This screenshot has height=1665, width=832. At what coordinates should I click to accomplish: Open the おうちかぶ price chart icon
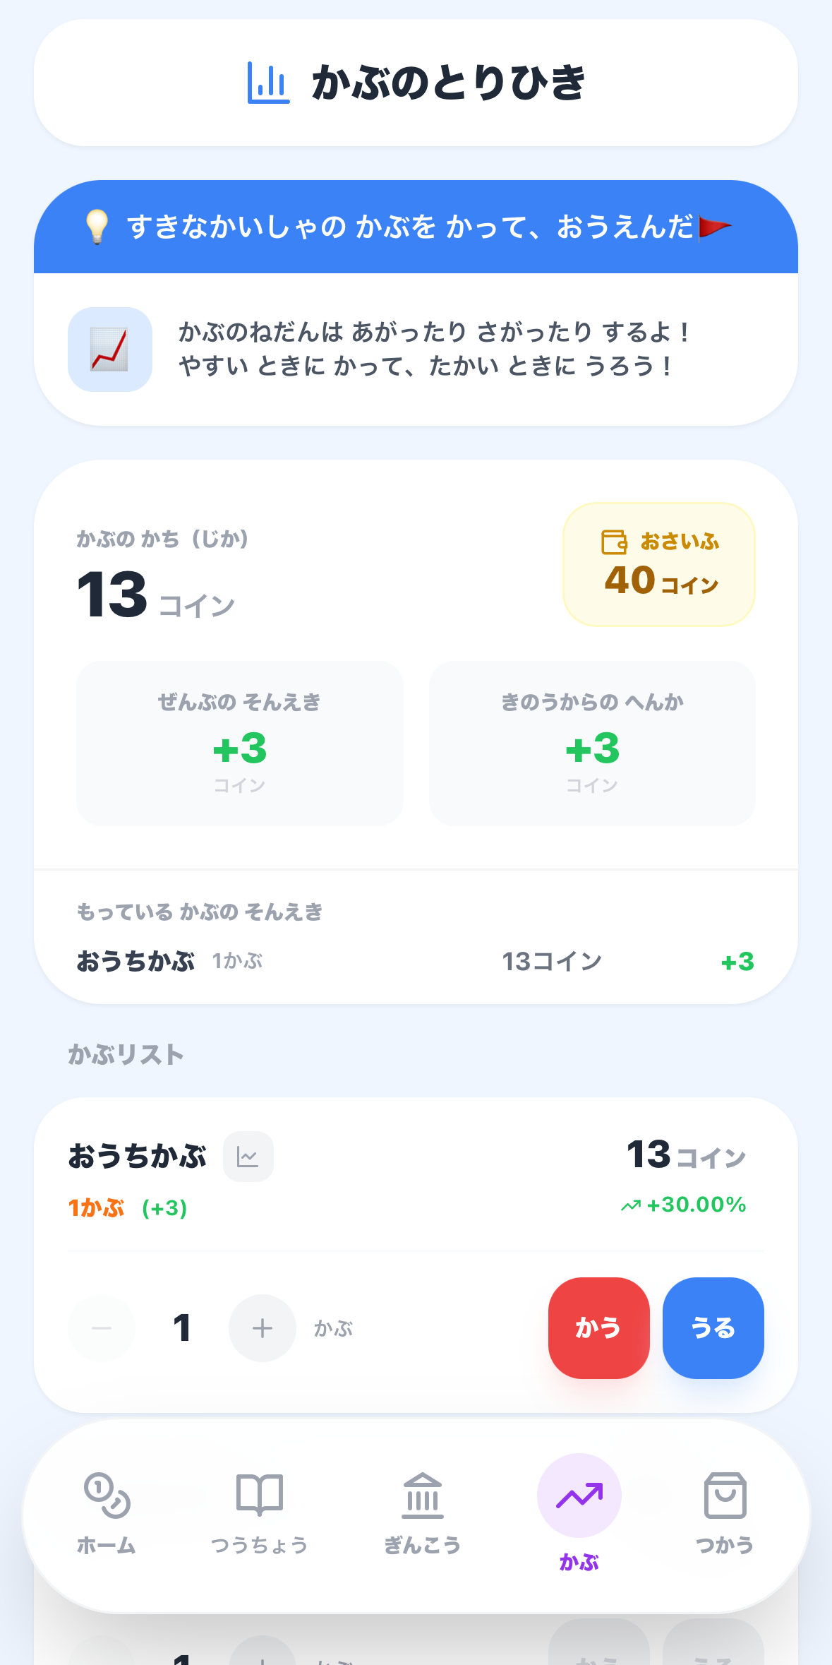[x=248, y=1157]
